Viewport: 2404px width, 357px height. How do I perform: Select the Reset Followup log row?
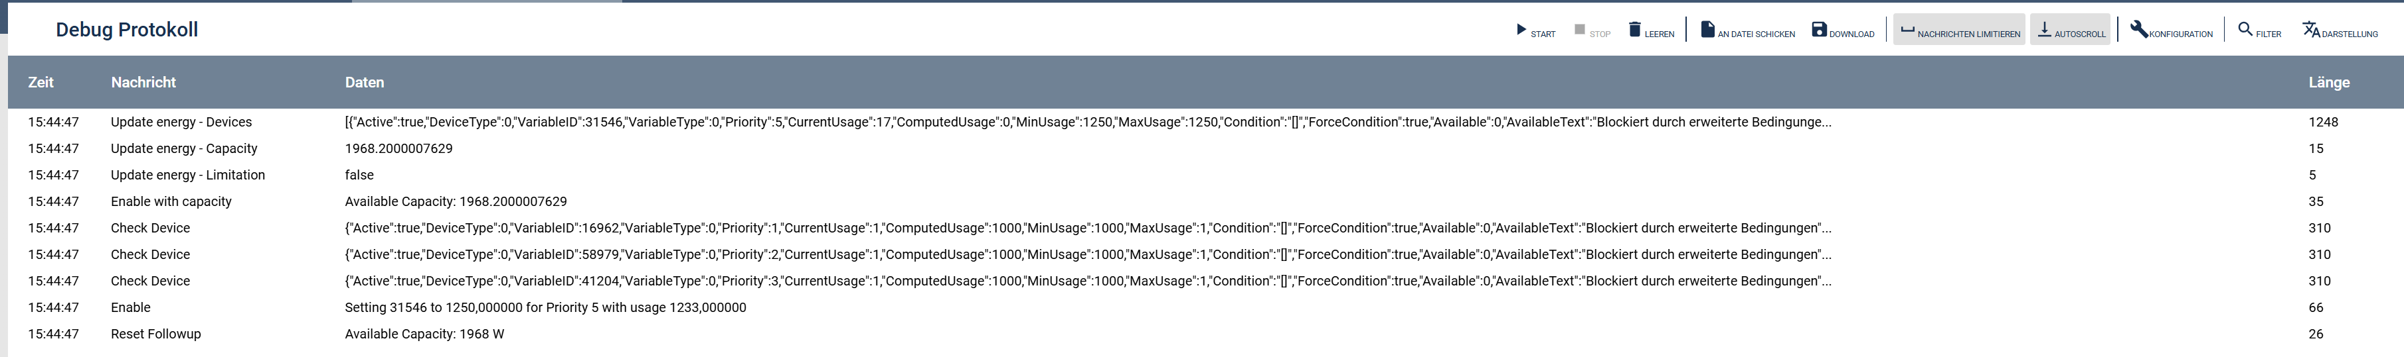pyautogui.click(x=156, y=334)
